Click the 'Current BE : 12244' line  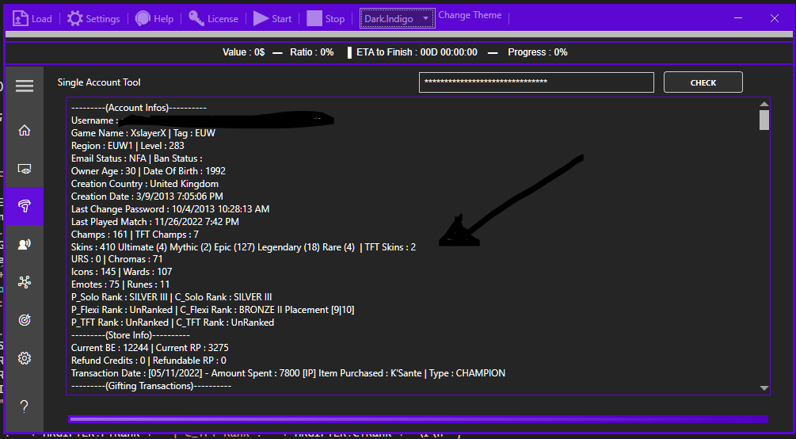150,348
